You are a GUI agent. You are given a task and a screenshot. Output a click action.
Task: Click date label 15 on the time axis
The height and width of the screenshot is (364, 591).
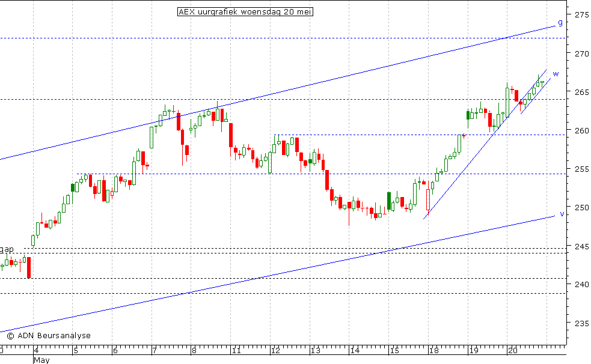pyautogui.click(x=394, y=350)
